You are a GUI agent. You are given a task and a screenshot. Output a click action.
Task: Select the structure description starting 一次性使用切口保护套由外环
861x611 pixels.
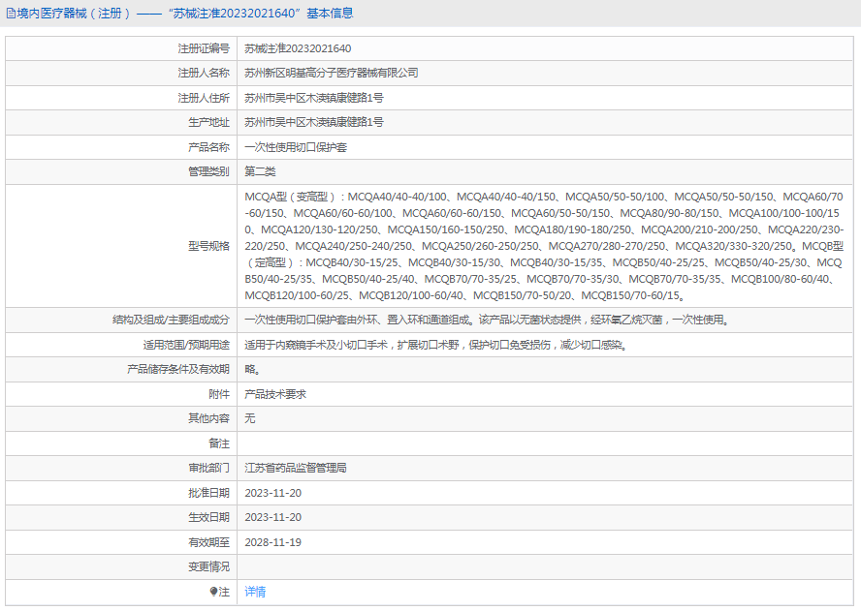[x=487, y=320]
